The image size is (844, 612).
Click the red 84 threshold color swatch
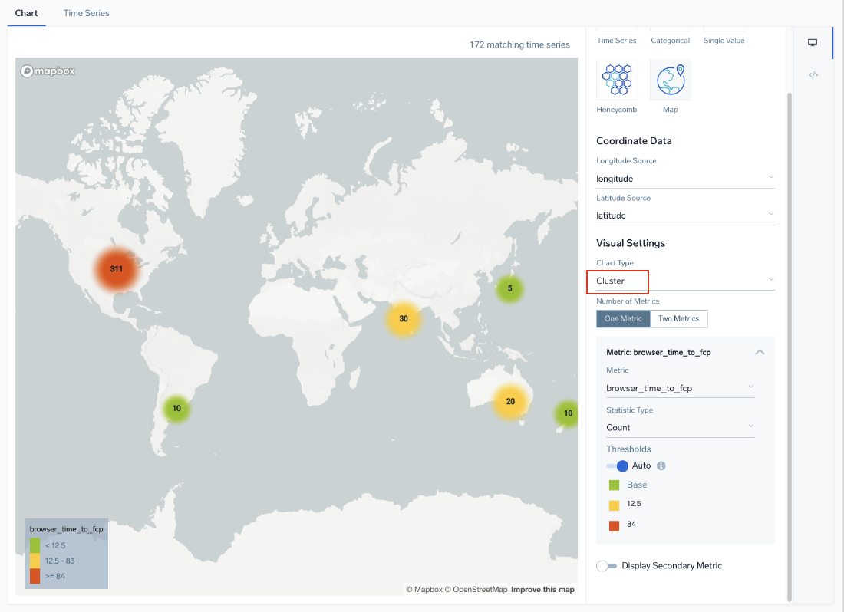[614, 525]
